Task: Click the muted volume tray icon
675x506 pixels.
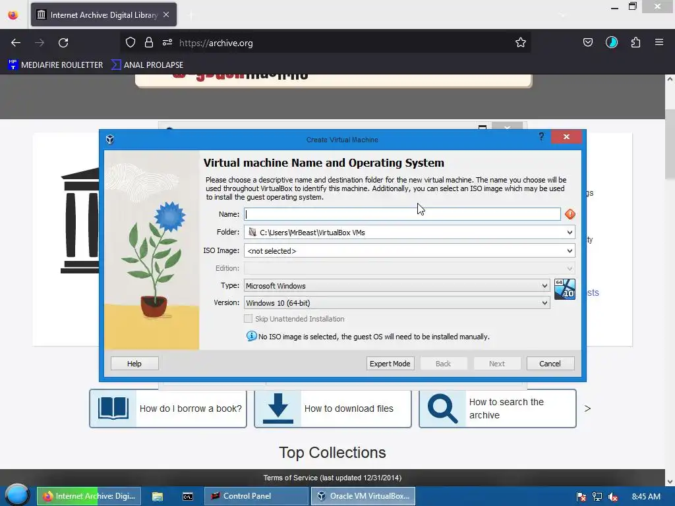Action: 613,497
